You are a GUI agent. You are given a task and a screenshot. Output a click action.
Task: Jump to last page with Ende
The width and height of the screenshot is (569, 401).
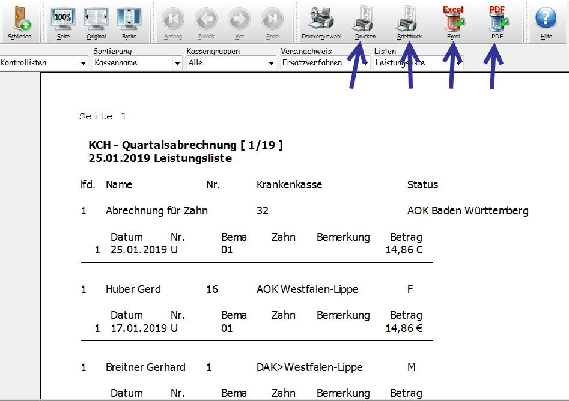pyautogui.click(x=272, y=20)
